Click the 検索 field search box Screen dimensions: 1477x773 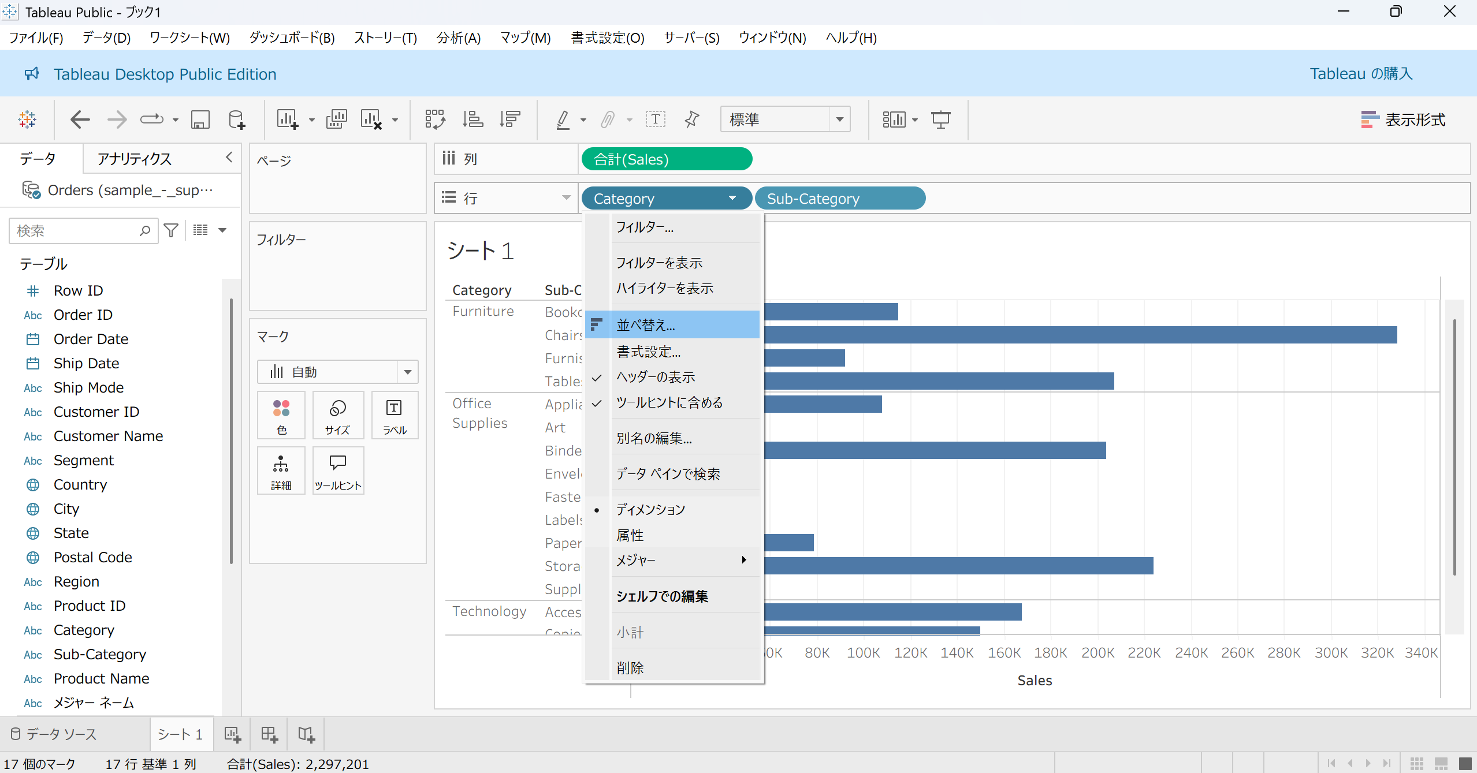tap(75, 231)
